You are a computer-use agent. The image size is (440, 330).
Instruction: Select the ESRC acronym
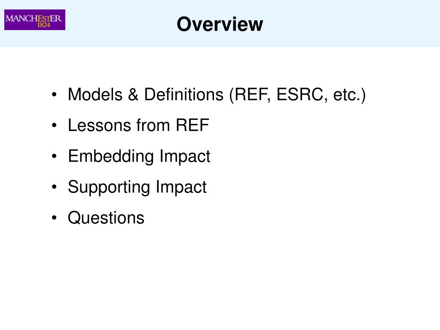[x=302, y=94]
